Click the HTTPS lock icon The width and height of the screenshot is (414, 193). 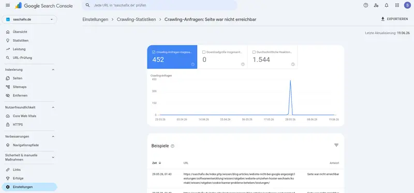point(8,124)
